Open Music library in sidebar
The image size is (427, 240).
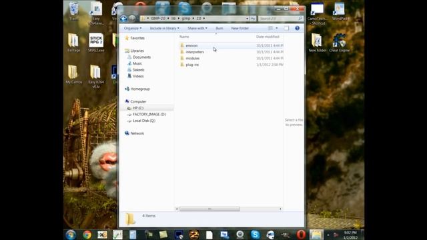(137, 63)
